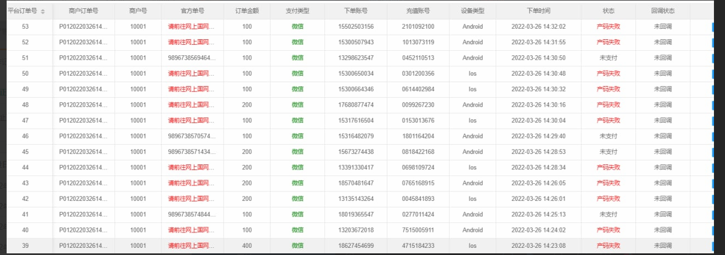
Task: Click order account 17680877474
Action: coord(355,105)
